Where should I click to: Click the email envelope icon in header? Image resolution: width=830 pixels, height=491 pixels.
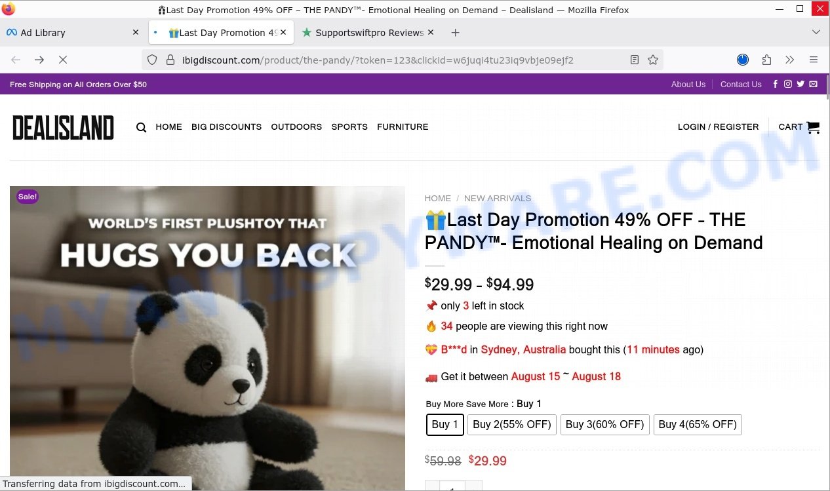[814, 84]
